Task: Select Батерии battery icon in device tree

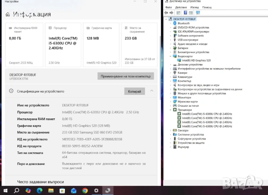Action: pyautogui.click(x=175, y=48)
